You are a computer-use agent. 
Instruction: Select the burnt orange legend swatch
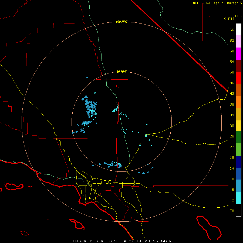tap(238, 90)
